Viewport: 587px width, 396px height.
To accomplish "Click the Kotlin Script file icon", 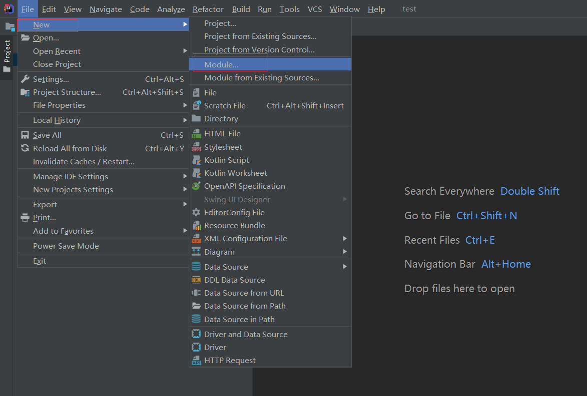I will 196,160.
